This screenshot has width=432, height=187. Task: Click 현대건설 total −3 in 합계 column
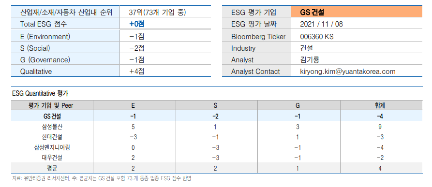(x=380, y=137)
